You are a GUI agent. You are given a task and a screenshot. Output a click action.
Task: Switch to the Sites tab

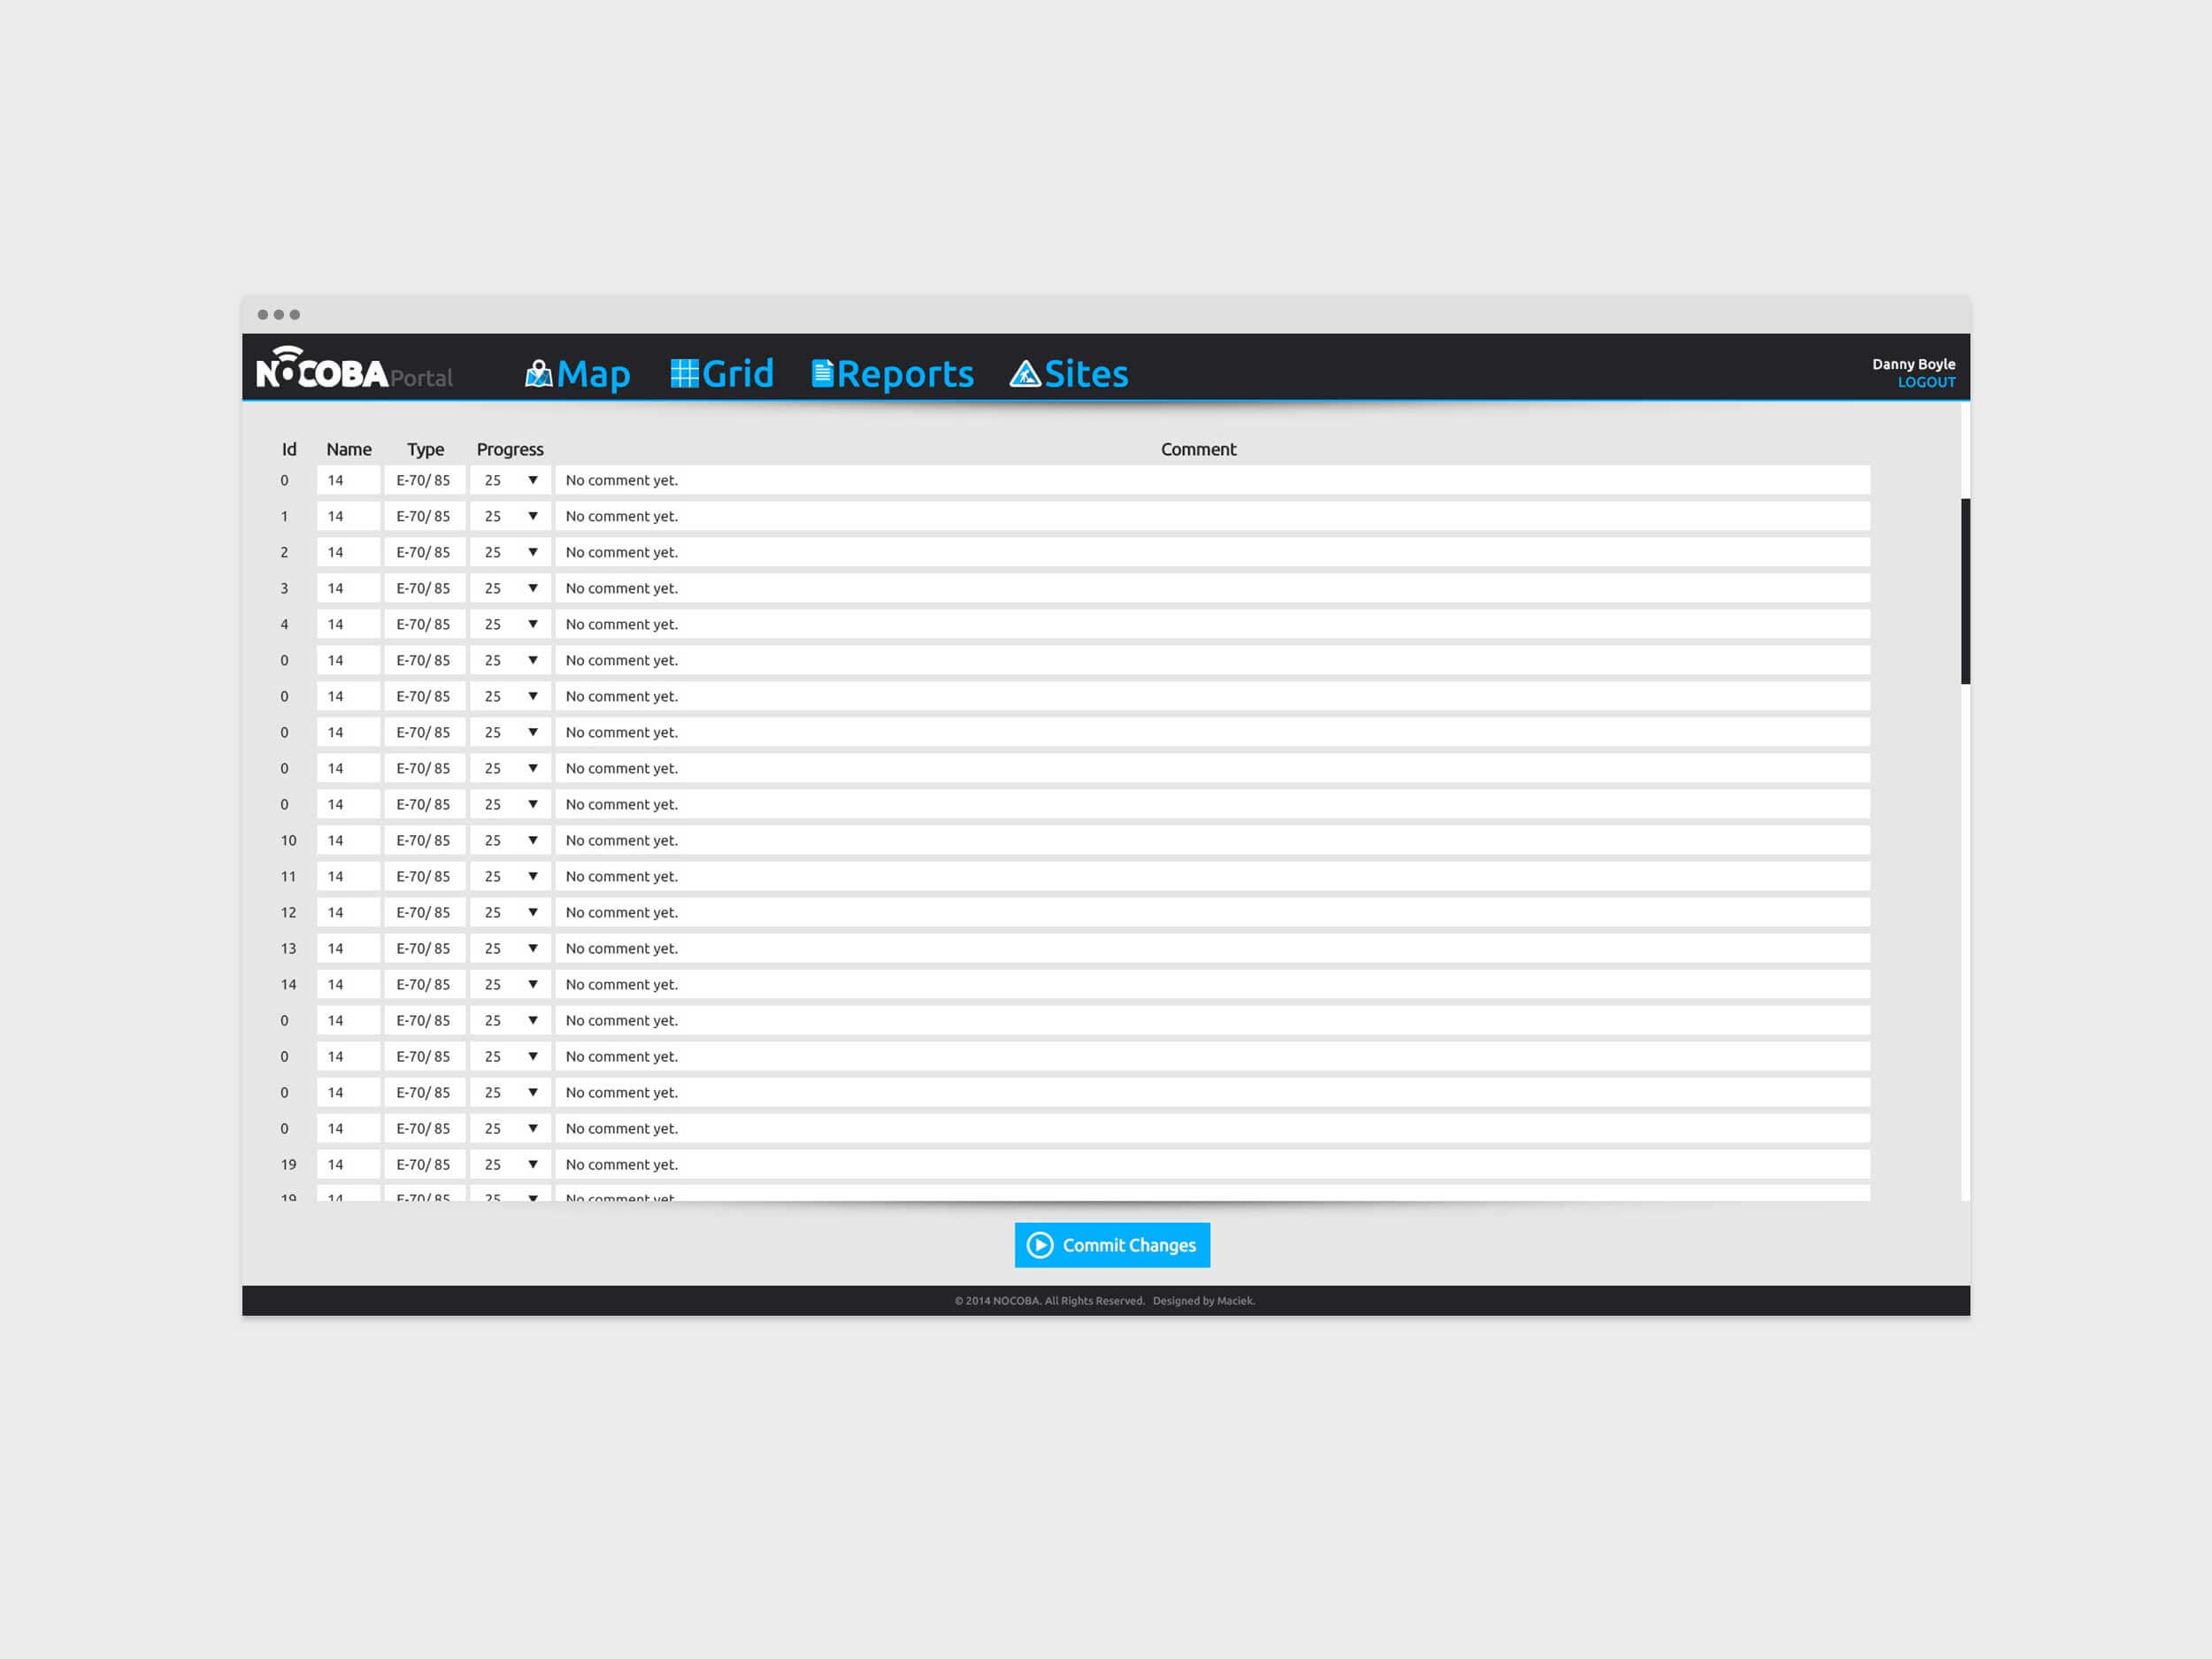[1086, 374]
